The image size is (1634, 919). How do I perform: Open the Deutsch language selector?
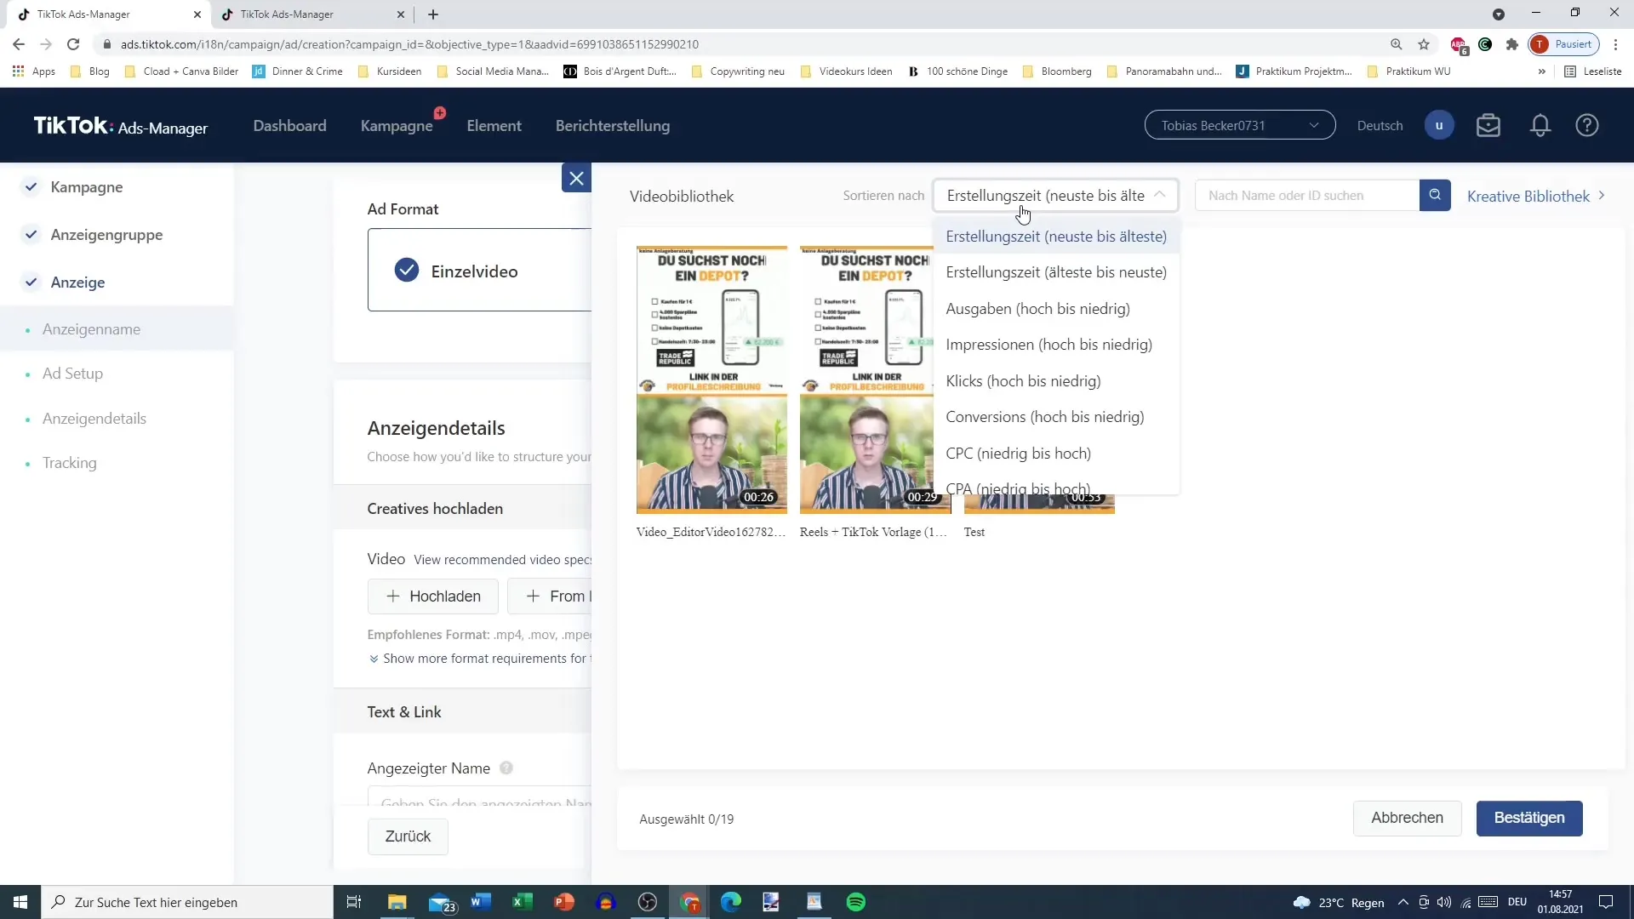(1380, 126)
